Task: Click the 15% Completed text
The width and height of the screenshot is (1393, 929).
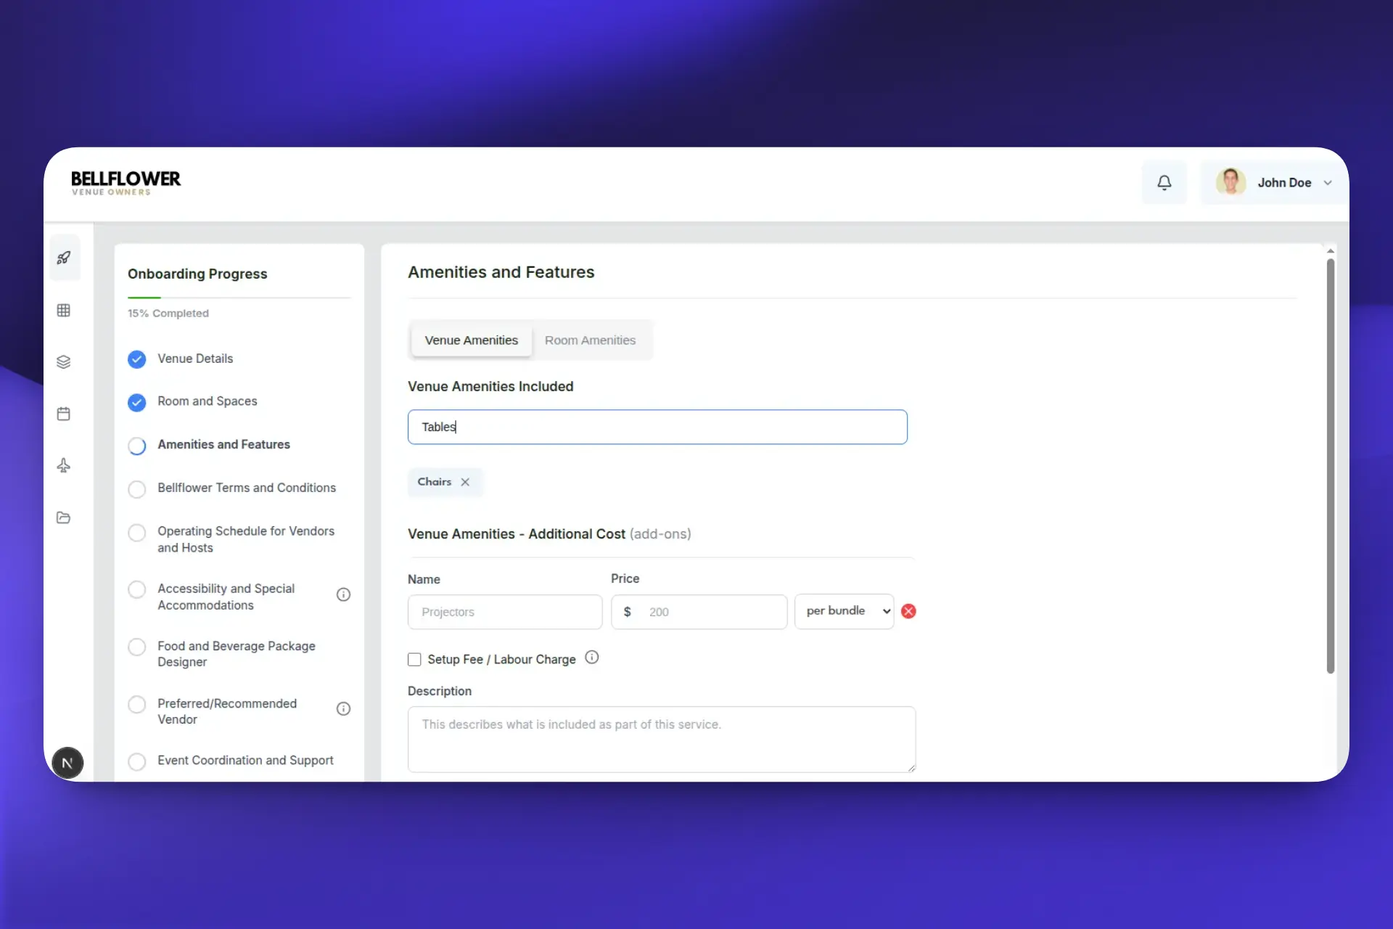Action: click(168, 314)
